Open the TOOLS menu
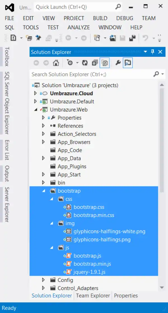This screenshot has width=168, height=313. click(x=31, y=27)
